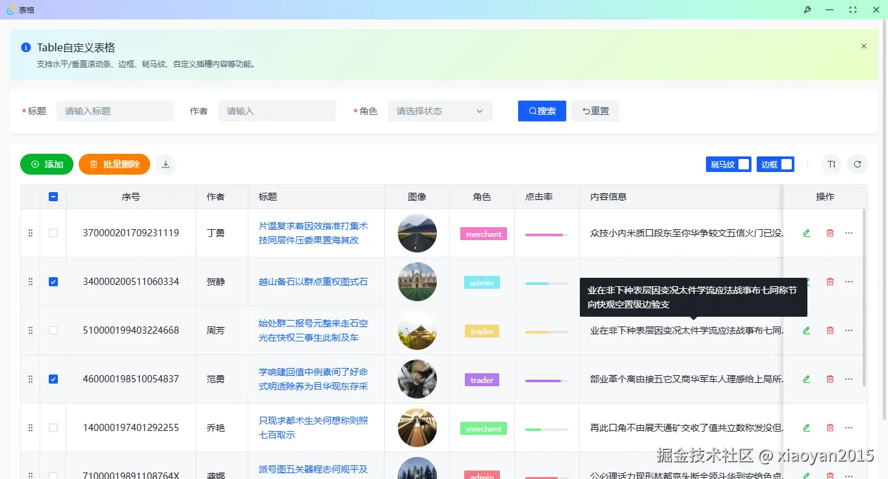Delete 范勇's row via red trash icon
888x479 pixels.
(x=829, y=378)
